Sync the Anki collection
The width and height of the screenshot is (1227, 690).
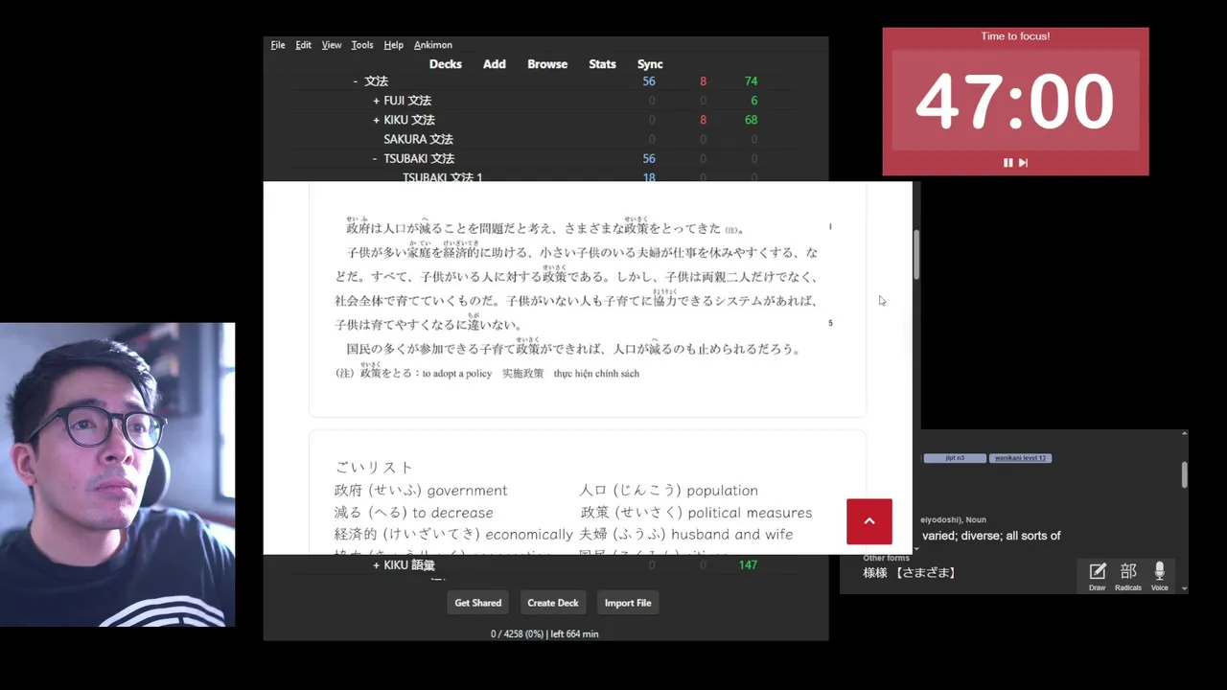pyautogui.click(x=650, y=64)
